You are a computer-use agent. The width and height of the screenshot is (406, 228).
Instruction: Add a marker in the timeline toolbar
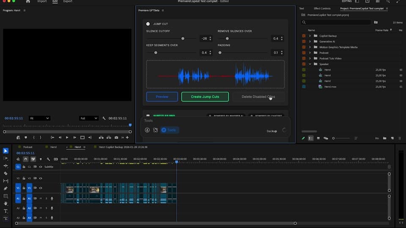[x=41, y=159]
